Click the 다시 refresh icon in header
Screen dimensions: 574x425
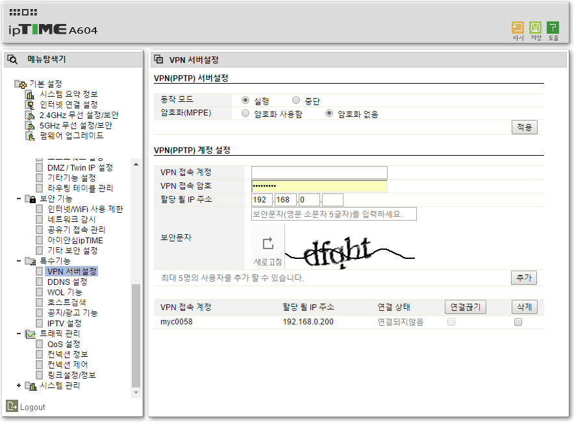point(518,28)
